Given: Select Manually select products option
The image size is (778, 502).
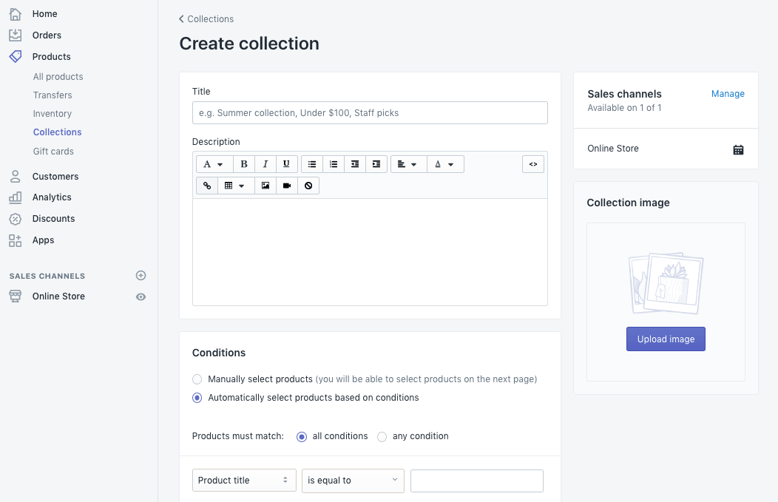Looking at the screenshot, I should [x=197, y=379].
